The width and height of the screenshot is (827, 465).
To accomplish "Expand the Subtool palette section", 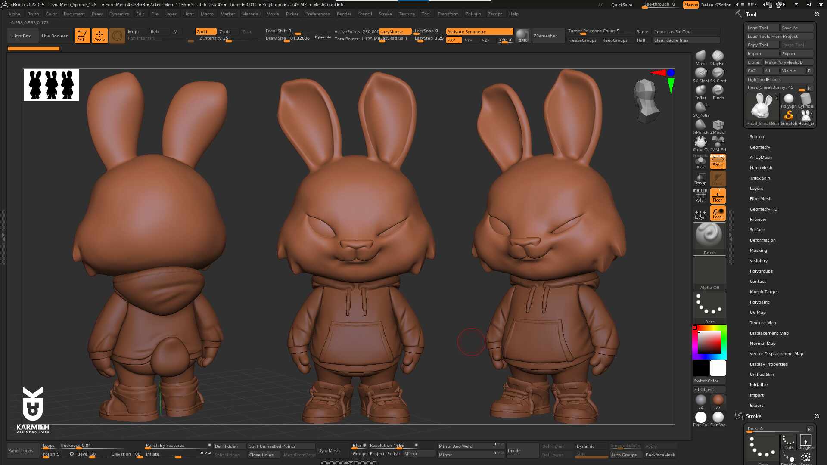I will 757,137.
